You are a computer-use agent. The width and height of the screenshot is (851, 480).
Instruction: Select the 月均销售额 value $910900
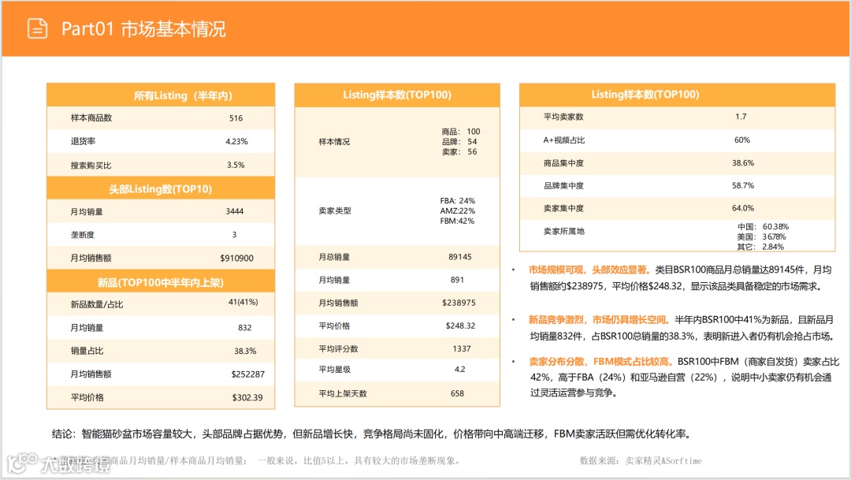click(236, 258)
